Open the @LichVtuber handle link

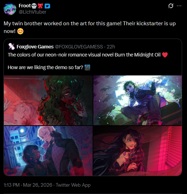tap(32, 12)
